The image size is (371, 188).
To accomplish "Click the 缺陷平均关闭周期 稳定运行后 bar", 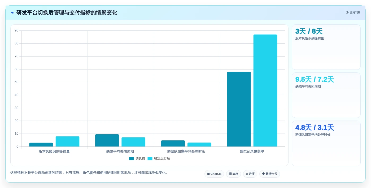I will click(133, 142).
